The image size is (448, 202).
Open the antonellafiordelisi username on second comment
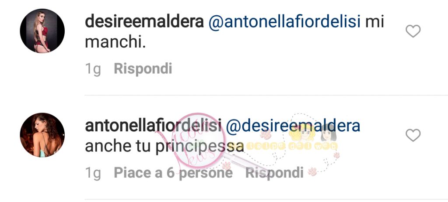[153, 126]
